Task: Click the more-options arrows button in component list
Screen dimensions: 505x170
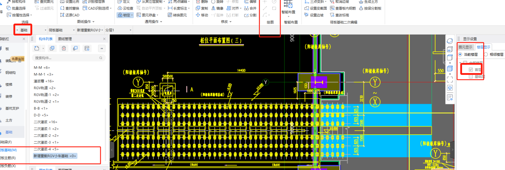Action: 102,48
